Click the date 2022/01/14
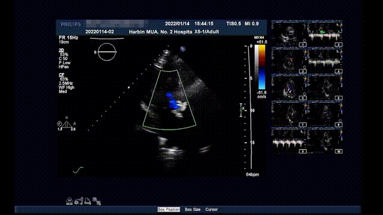383x215 pixels. (177, 24)
